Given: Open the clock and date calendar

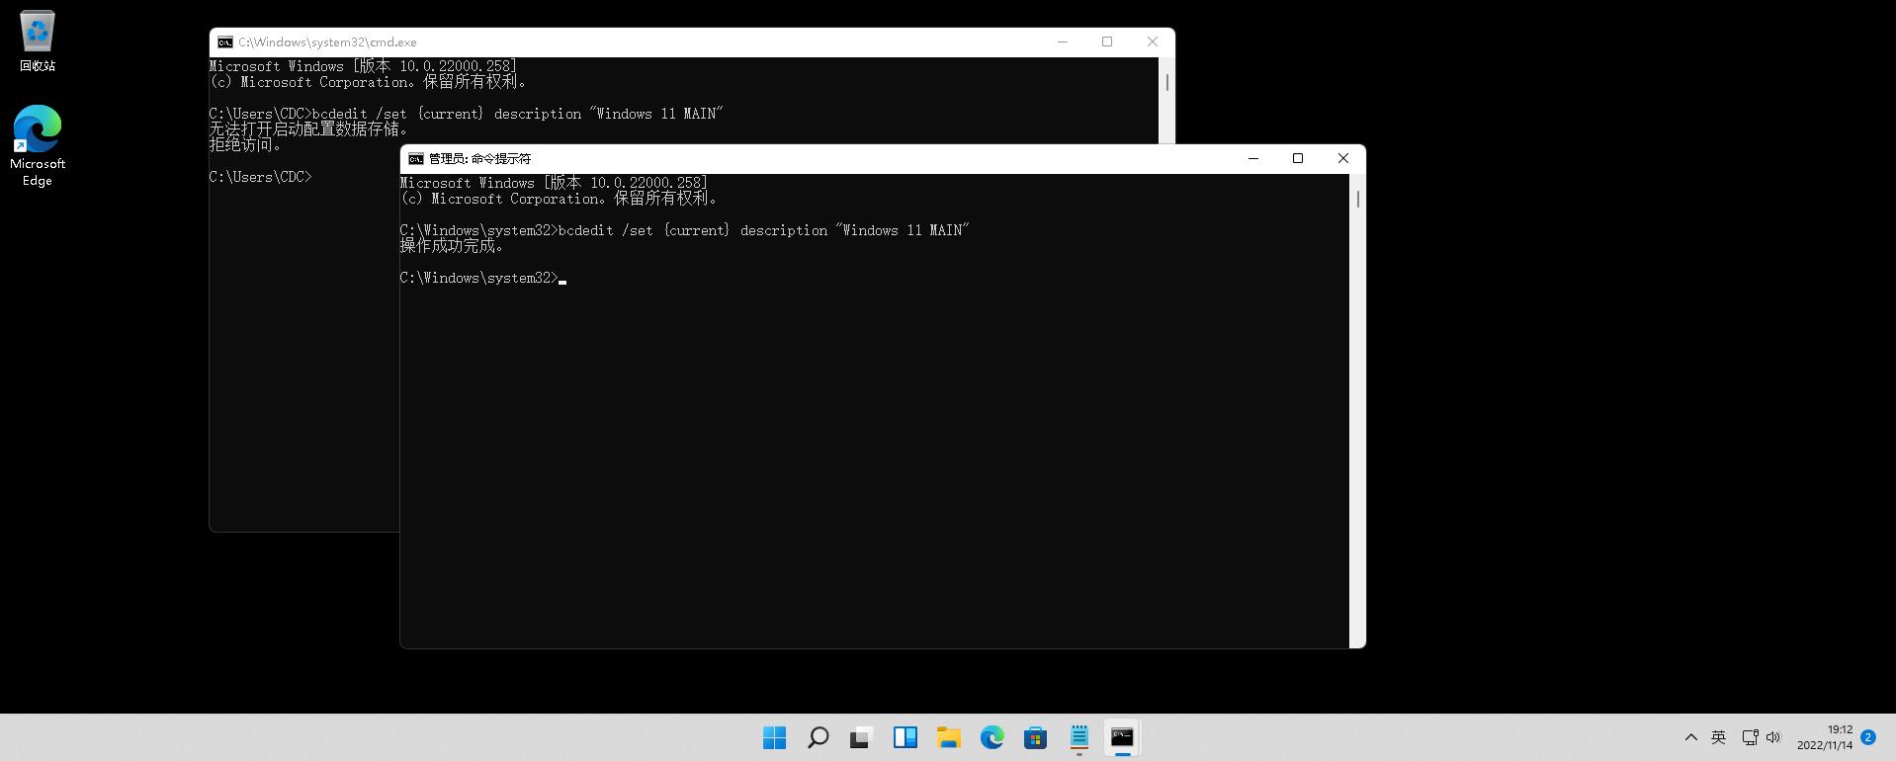Looking at the screenshot, I should point(1825,737).
